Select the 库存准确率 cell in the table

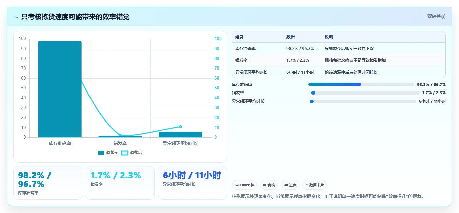pos(245,49)
